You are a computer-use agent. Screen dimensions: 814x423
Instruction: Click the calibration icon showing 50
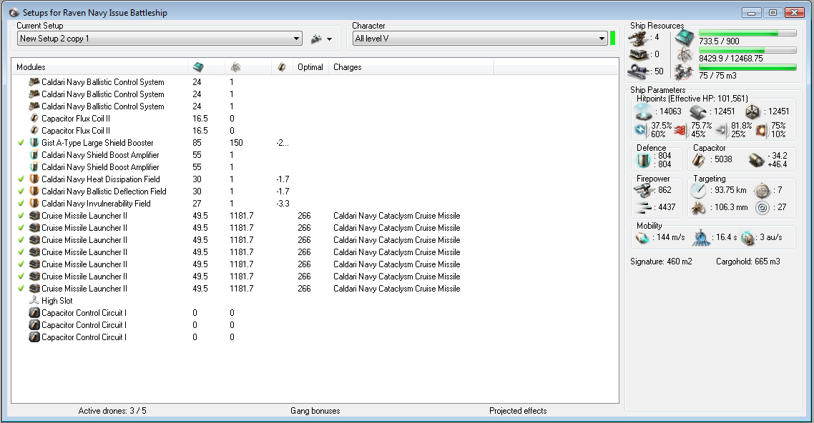point(638,71)
